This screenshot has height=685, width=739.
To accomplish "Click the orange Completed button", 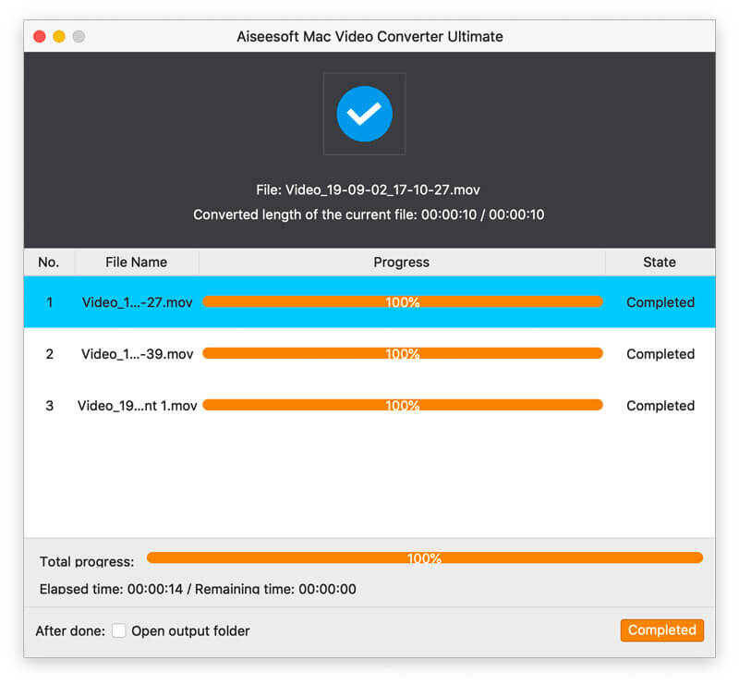I will 661,630.
